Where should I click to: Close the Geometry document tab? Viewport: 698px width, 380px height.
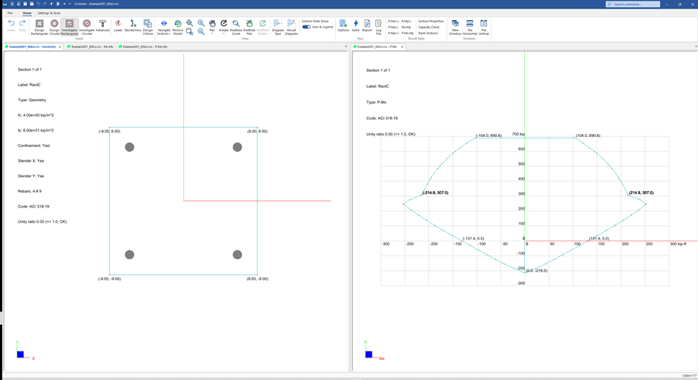[60, 46]
